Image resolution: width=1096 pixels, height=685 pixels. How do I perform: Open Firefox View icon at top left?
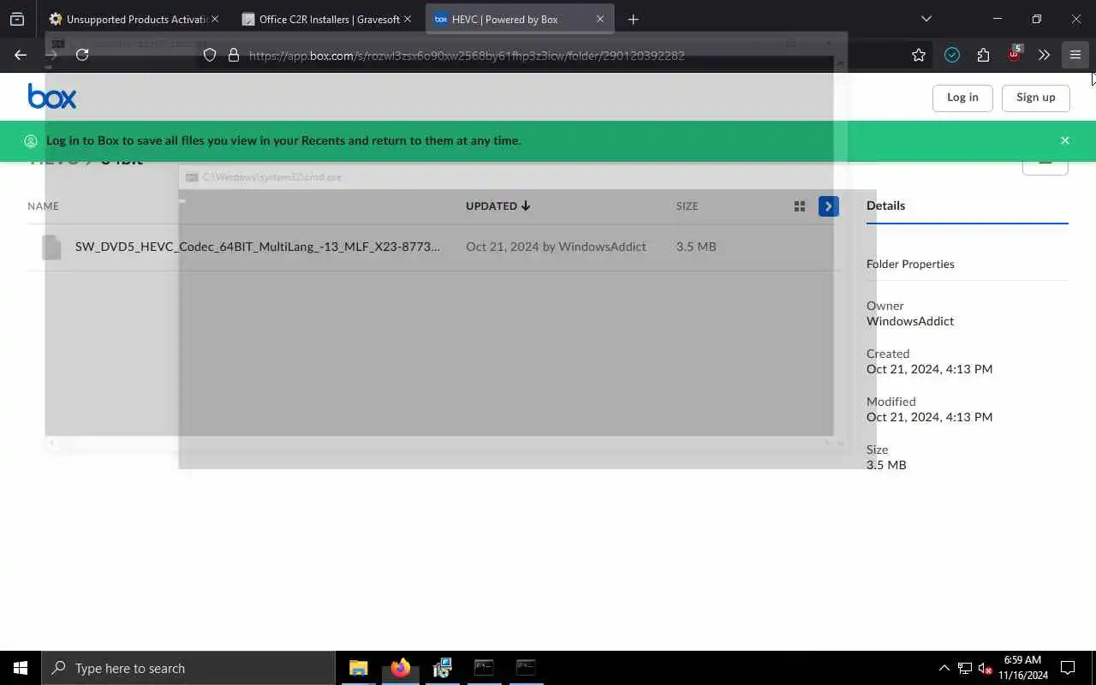click(17, 19)
